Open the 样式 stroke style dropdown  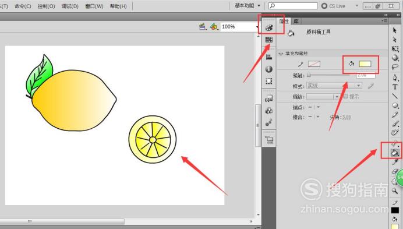[334, 86]
